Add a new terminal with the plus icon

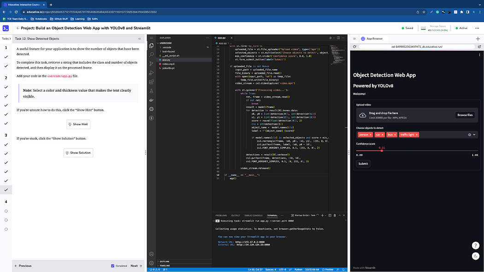point(322,215)
